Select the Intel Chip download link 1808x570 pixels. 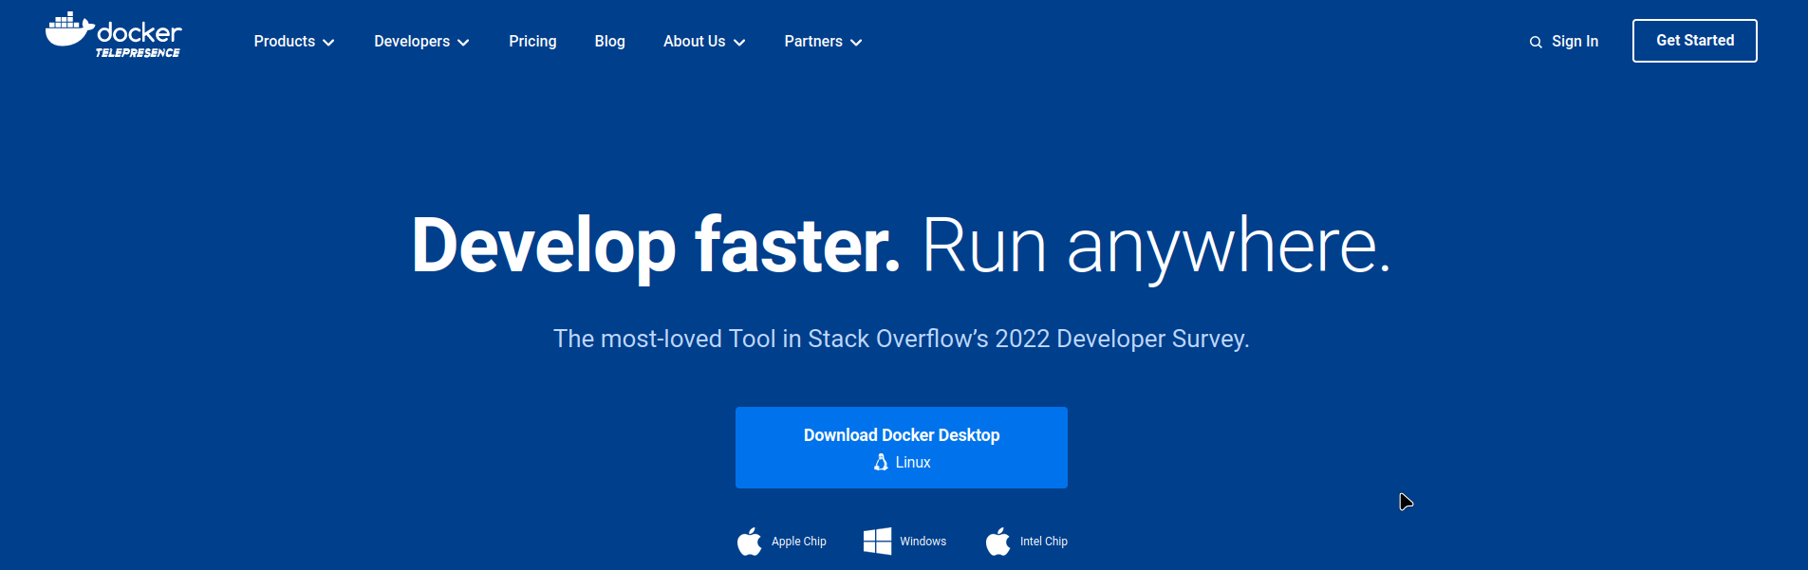[x=1027, y=542]
